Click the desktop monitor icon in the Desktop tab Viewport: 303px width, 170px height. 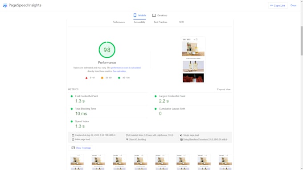click(154, 15)
